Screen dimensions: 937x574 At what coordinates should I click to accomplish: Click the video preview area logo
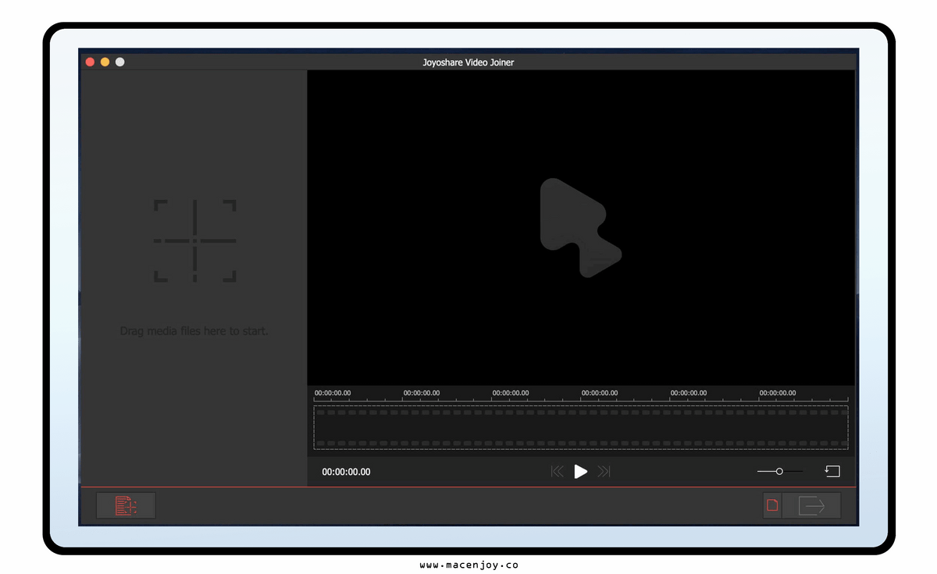coord(580,227)
